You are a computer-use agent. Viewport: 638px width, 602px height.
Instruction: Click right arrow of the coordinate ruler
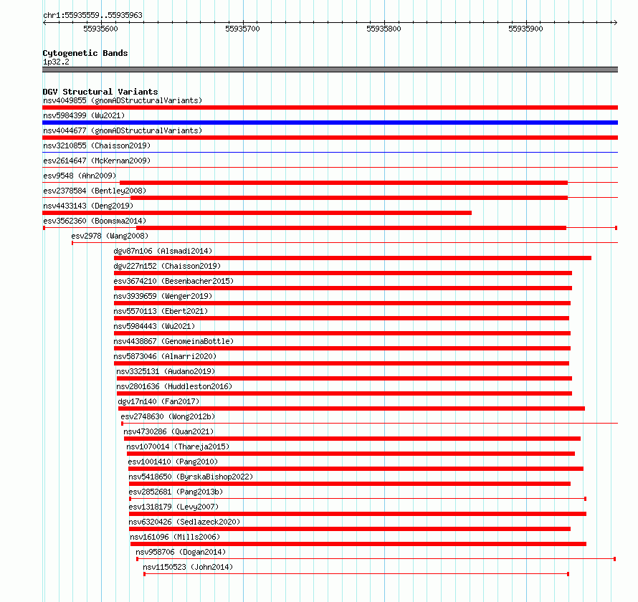point(615,23)
